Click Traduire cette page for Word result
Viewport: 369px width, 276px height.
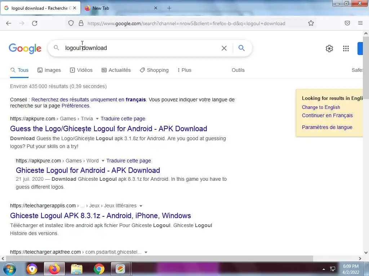click(129, 161)
